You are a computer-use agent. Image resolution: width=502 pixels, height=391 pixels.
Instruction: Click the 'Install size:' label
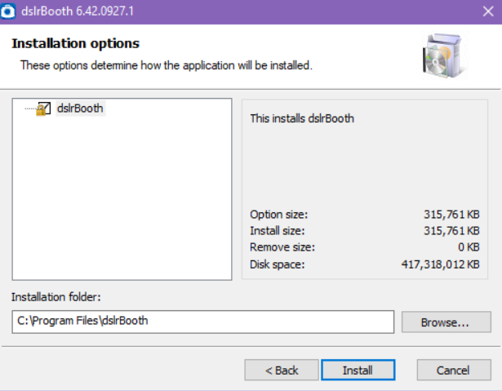(278, 231)
